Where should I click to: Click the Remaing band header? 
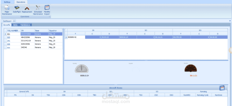204,92
